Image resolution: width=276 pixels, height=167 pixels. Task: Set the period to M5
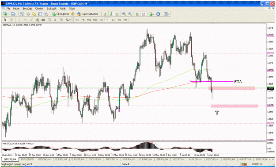83,20
